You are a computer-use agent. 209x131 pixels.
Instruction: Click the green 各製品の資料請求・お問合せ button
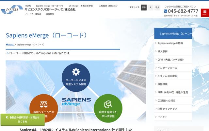coord(23,120)
